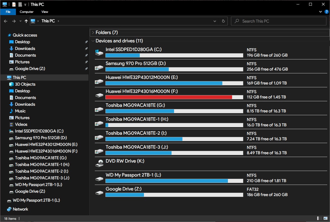Open the Network icon in the sidebar
This screenshot has height=222, width=330.
coord(9,209)
